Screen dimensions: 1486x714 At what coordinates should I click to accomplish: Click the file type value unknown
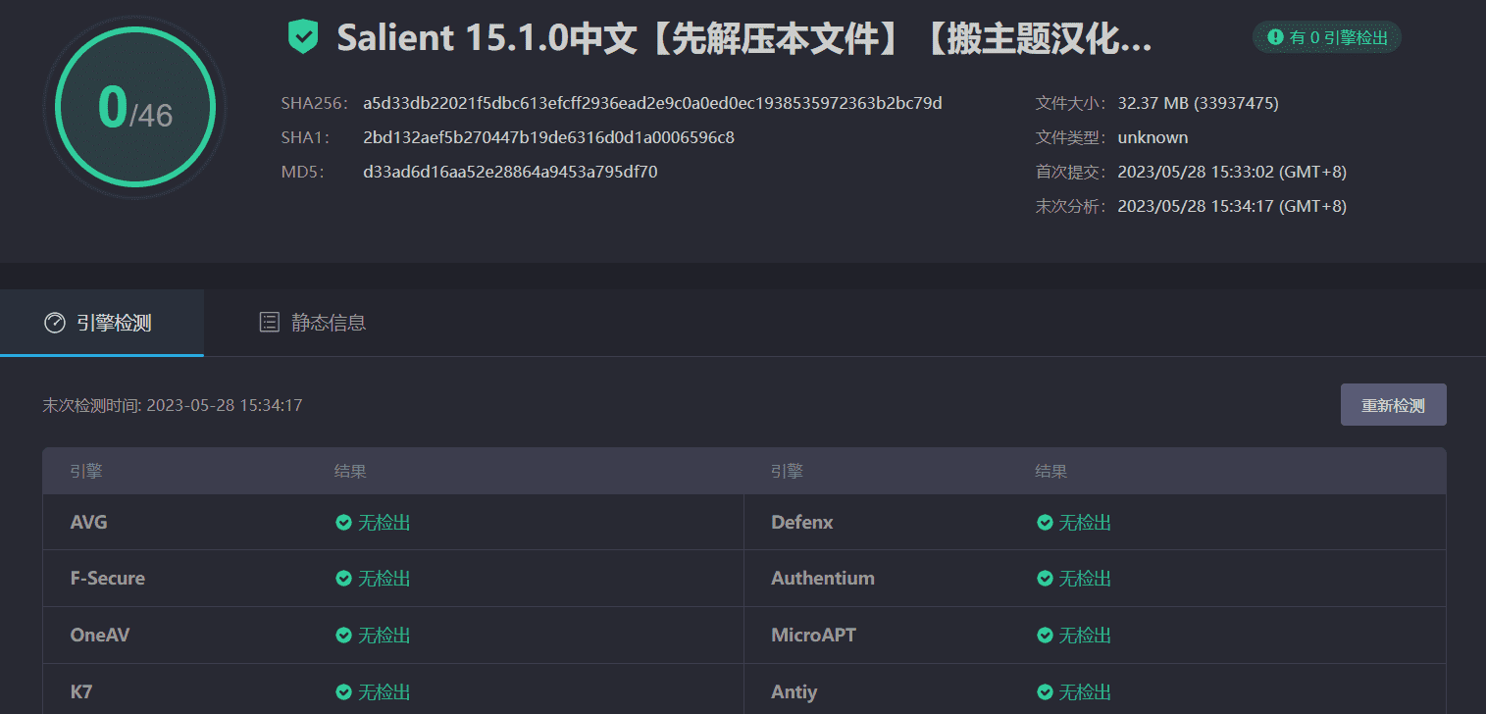pos(1153,137)
